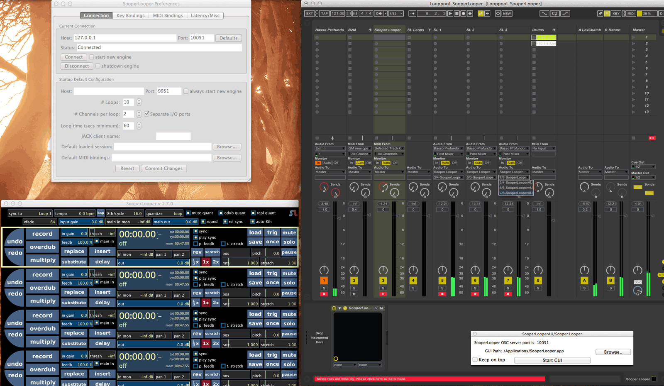Click the first loop's record button
Image resolution: width=664 pixels, height=386 pixels.
[x=42, y=234]
